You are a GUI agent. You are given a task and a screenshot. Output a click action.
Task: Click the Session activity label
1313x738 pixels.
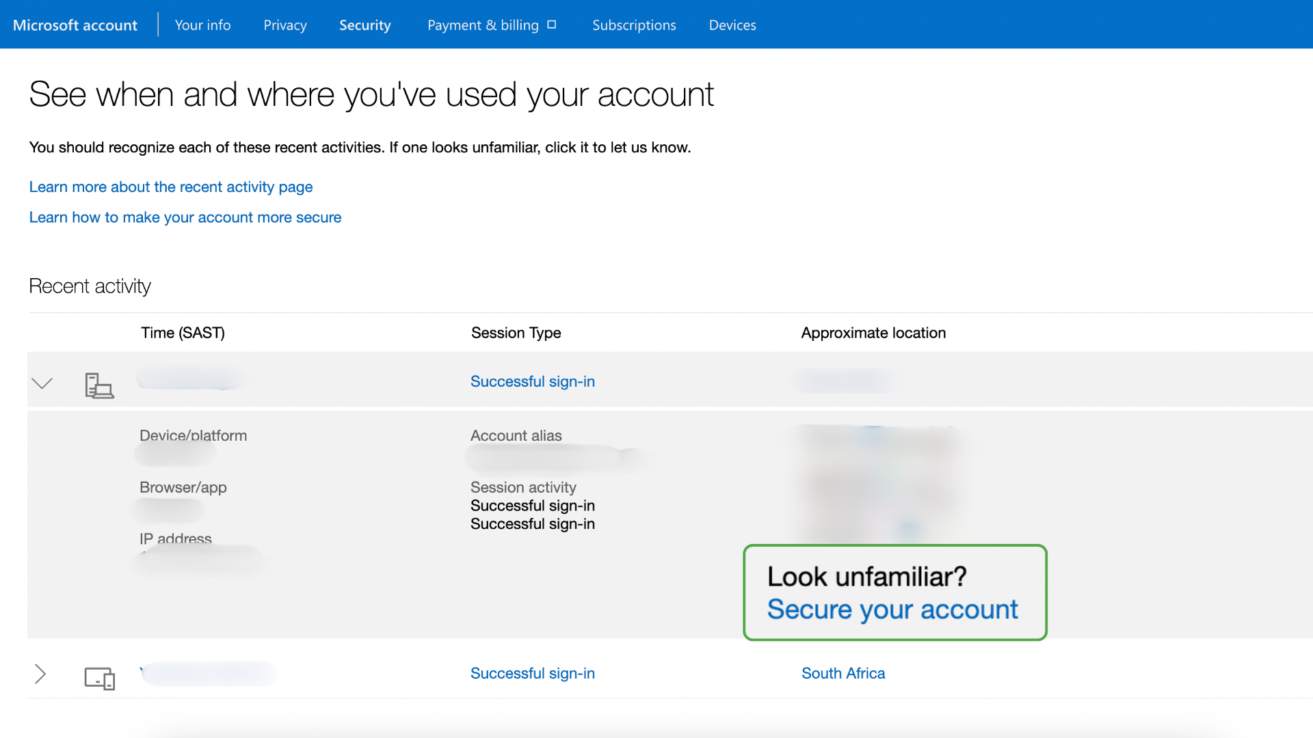523,487
